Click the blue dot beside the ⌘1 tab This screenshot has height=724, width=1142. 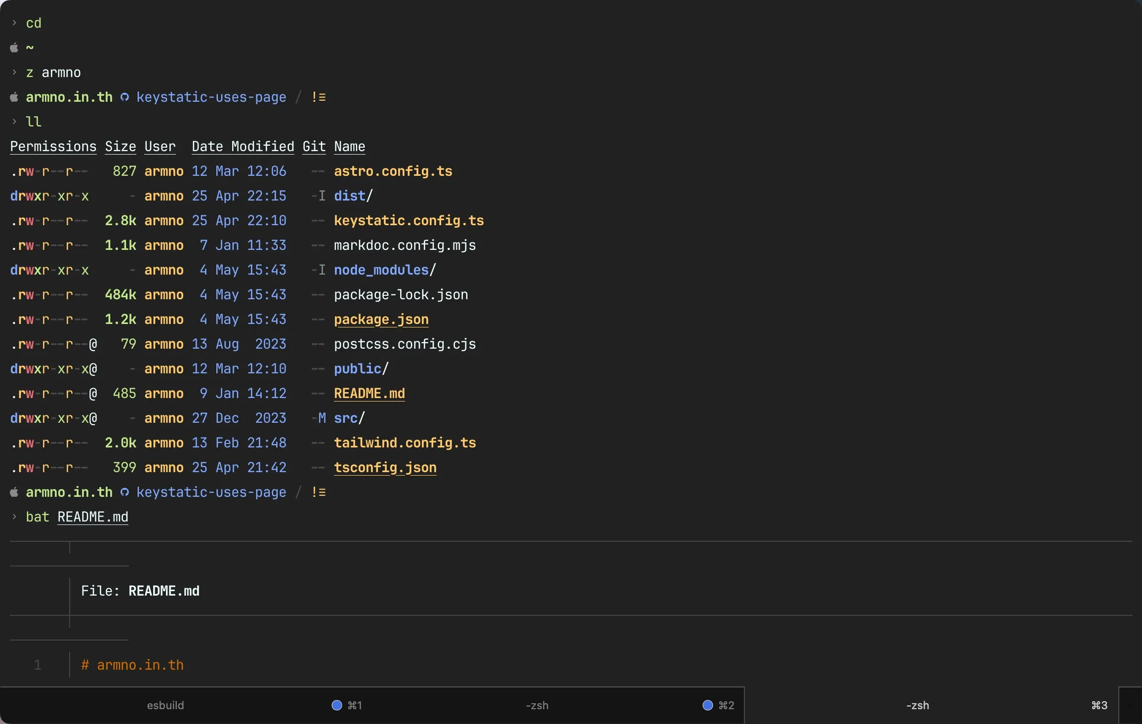[336, 705]
